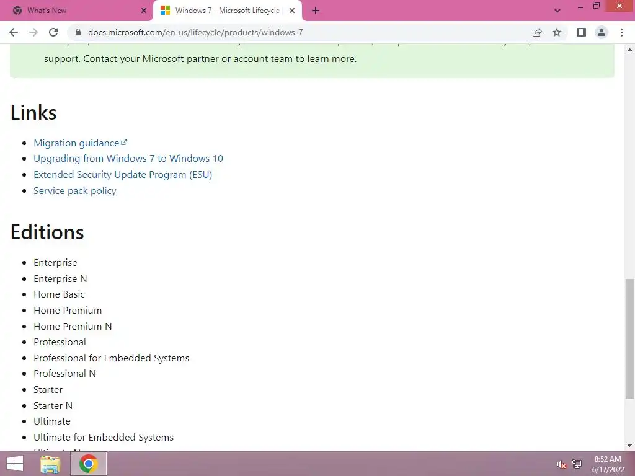The image size is (635, 476).
Task: Open the Windows Start menu
Action: [15, 464]
